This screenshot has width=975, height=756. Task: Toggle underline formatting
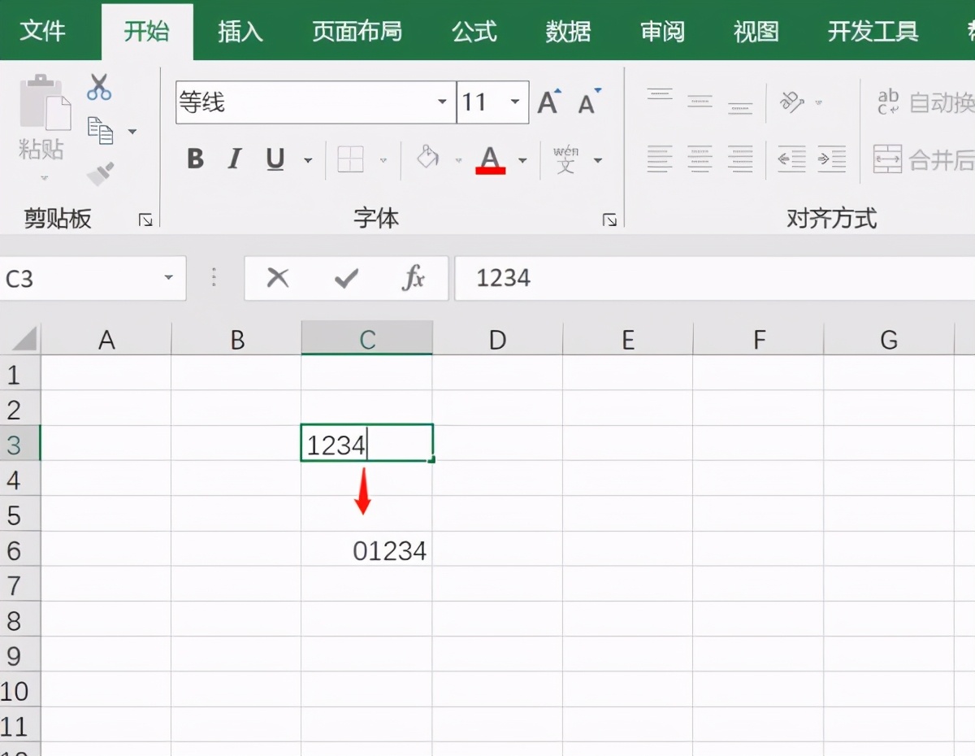[275, 159]
